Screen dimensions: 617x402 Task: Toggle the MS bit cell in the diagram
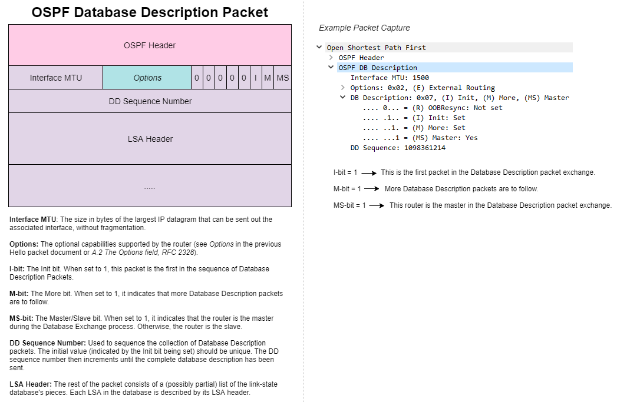point(282,77)
